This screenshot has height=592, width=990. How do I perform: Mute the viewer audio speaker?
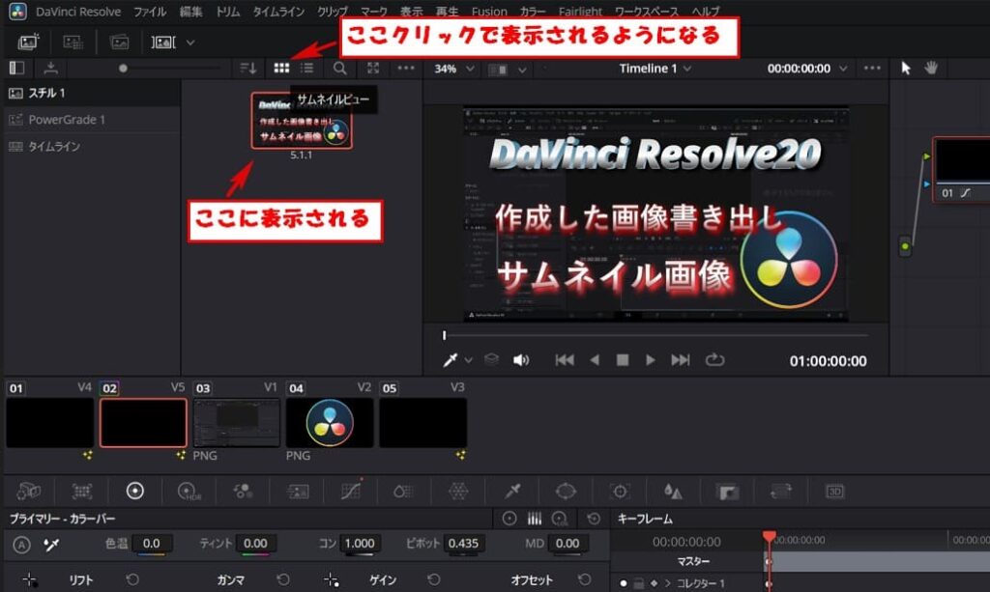point(520,360)
